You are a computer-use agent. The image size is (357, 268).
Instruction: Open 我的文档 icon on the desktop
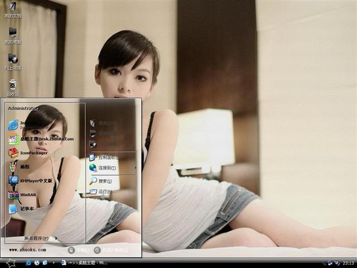tap(13, 9)
